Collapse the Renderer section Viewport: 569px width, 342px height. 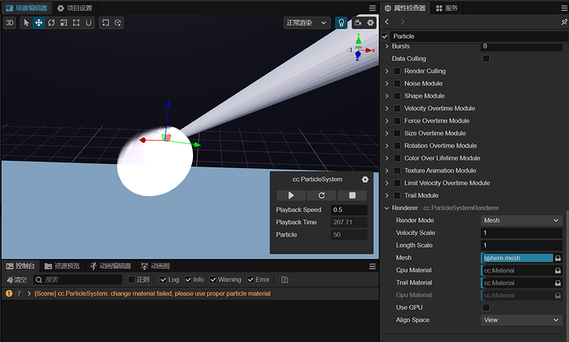tap(387, 208)
